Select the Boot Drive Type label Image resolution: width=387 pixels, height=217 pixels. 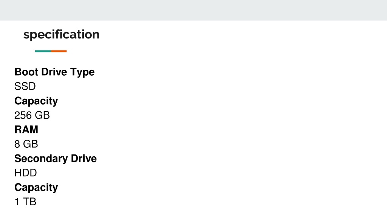(x=54, y=72)
